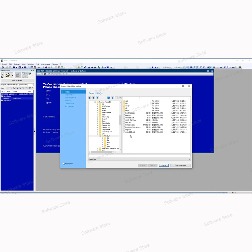Image resolution: width=252 pixels, height=252 pixels.
Task: Click BDM link in the Hexdump window
Action: coord(48,91)
